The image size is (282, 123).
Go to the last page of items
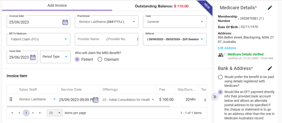pos(40,113)
